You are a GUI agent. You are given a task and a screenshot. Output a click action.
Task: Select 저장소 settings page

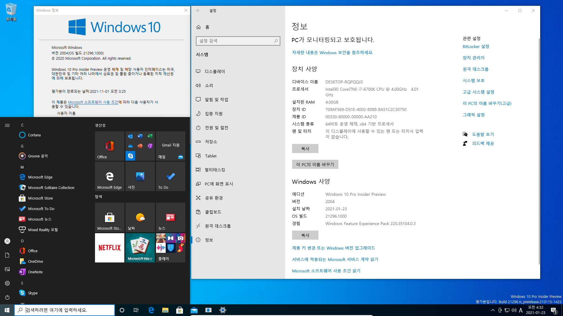coord(238,142)
